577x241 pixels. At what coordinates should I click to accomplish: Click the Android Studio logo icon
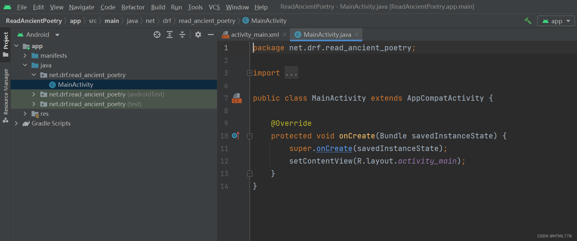point(7,7)
